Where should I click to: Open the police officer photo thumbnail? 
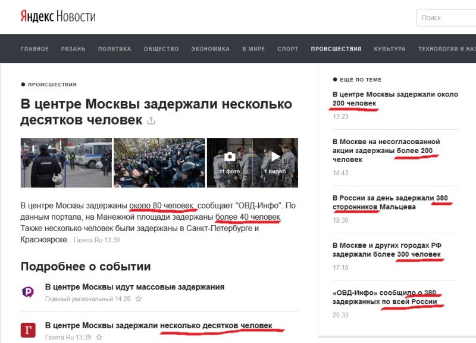[66, 163]
